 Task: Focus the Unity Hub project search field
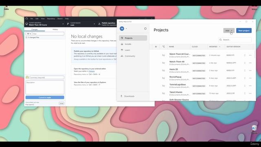(x=235, y=40)
